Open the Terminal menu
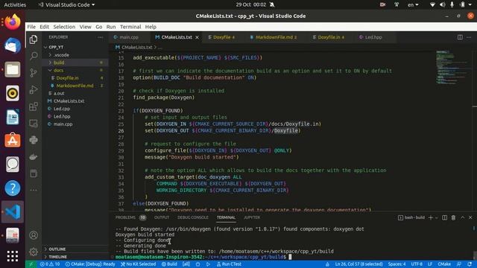This screenshot has width=477, height=268. (130, 27)
